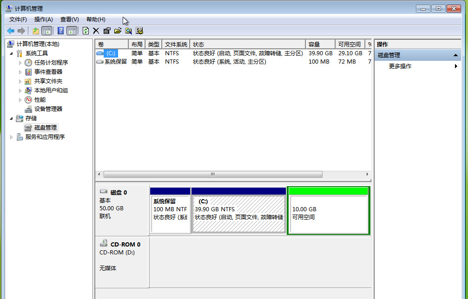Viewport: 468px width, 299px height.
Task: Open Properties from the toolbar icon
Action: (107, 31)
